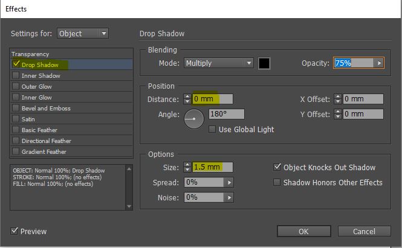The height and width of the screenshot is (248, 402).
Task: Open the black shadow color swatch
Action: (x=264, y=63)
